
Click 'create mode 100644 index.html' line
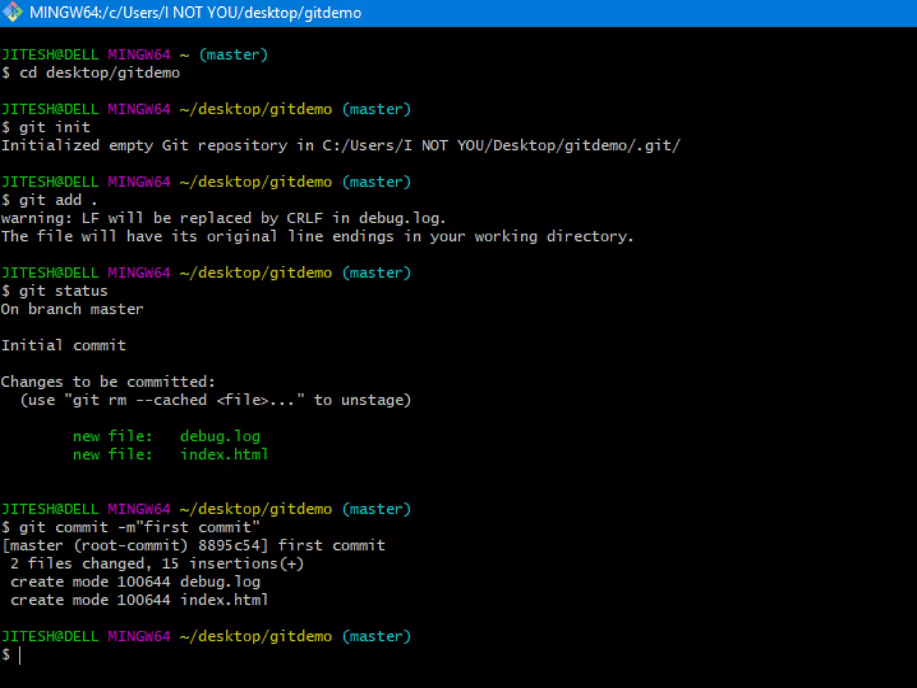pyautogui.click(x=139, y=600)
